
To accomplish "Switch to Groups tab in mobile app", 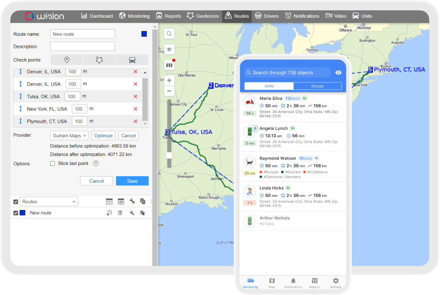I will point(318,86).
